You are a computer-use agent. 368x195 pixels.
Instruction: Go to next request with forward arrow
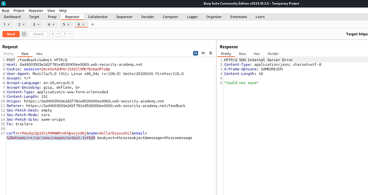pyautogui.click(x=65, y=34)
